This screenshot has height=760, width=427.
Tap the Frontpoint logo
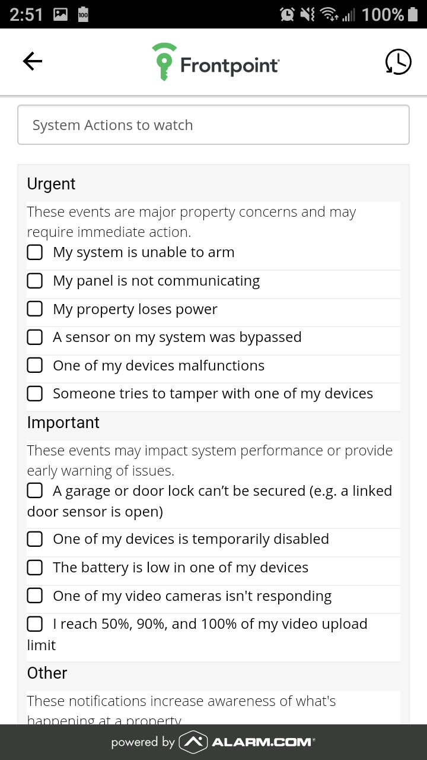coord(215,61)
